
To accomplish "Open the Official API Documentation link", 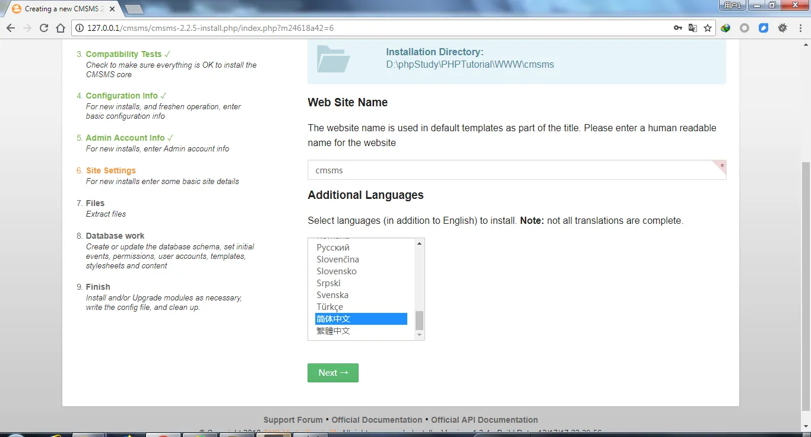I will coord(484,420).
